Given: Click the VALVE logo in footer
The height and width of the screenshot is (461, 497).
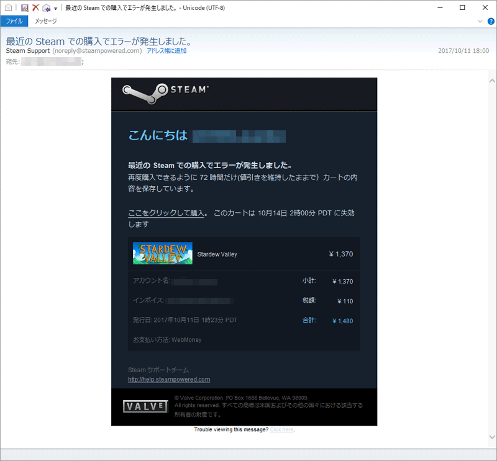Looking at the screenshot, I should click(145, 406).
